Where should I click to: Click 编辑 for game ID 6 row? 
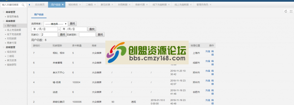pyautogui.click(x=212, y=63)
